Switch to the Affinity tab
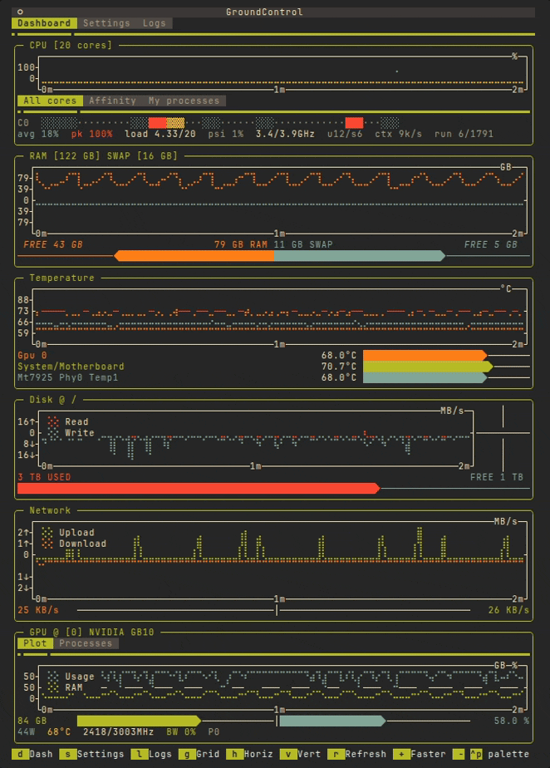550x768 pixels. tap(112, 101)
